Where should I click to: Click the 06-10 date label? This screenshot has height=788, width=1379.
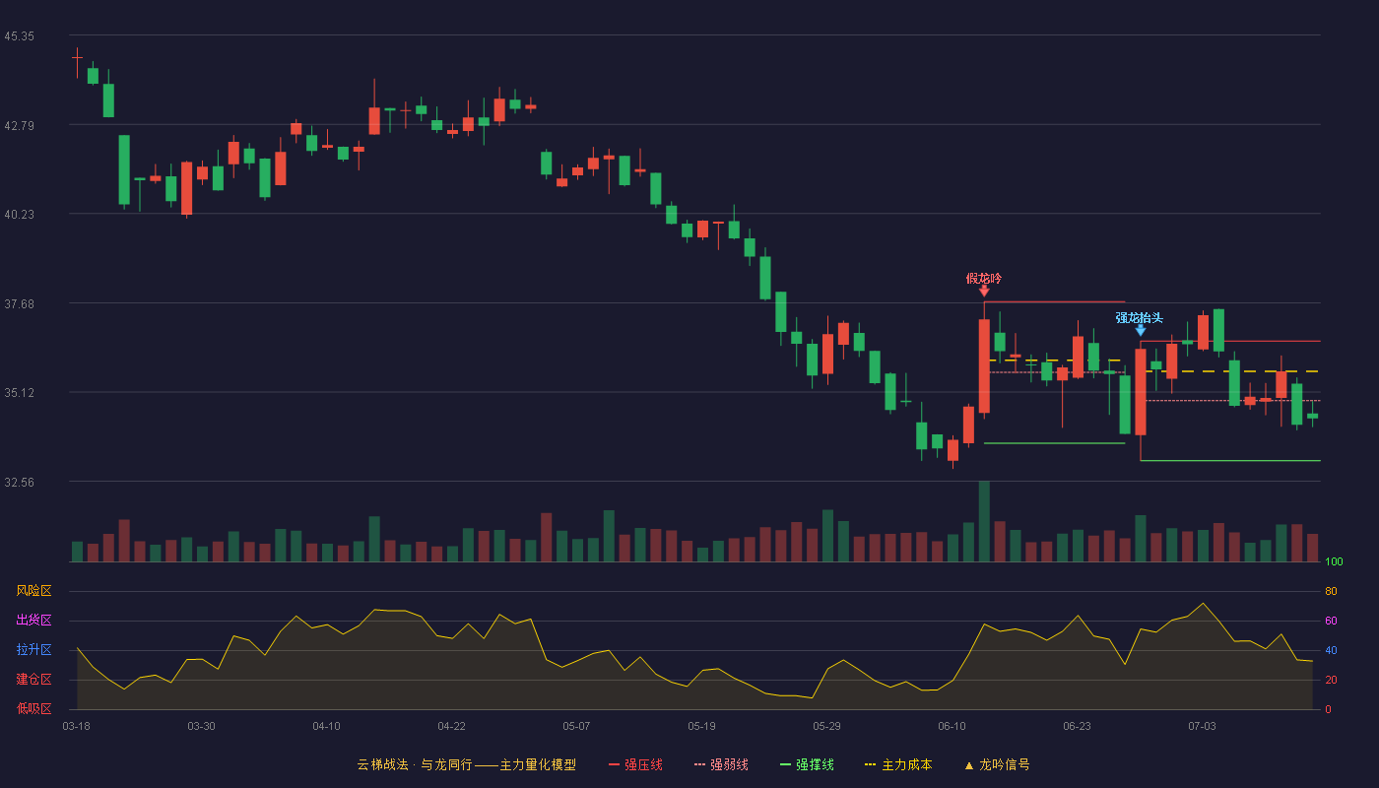click(952, 726)
